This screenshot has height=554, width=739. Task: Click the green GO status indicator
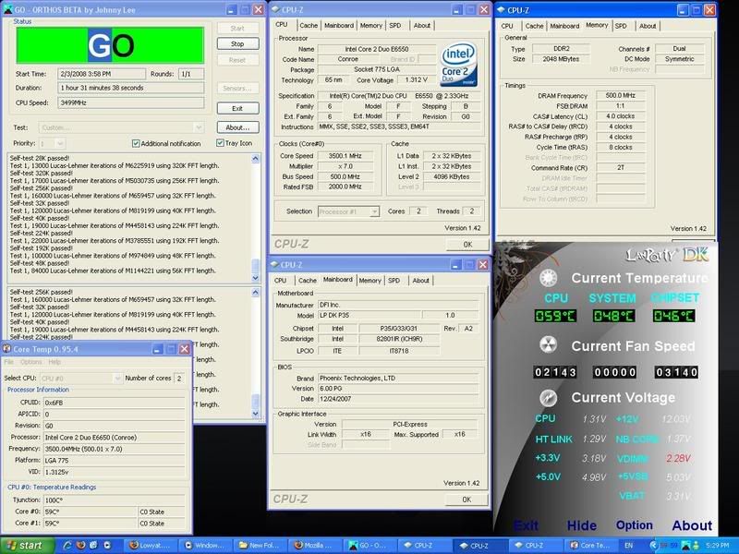click(111, 44)
